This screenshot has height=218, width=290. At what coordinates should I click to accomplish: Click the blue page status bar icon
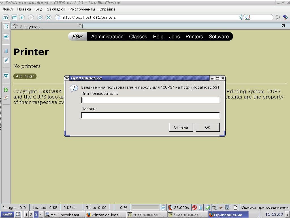click(201, 207)
